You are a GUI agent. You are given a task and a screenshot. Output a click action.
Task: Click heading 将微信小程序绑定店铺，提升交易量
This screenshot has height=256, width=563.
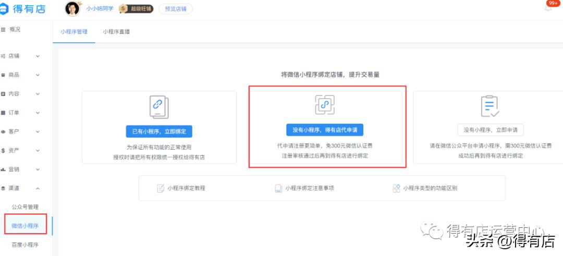point(330,75)
